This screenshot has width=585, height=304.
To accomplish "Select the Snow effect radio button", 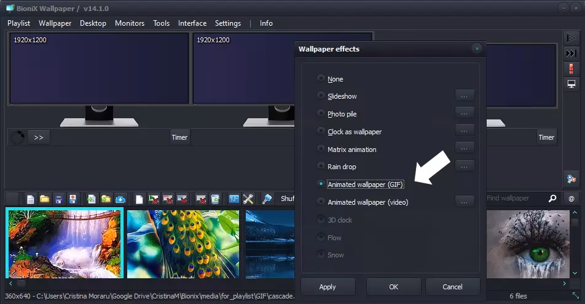I will tap(321, 254).
